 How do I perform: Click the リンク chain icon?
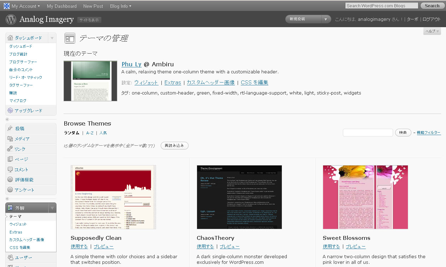10,149
